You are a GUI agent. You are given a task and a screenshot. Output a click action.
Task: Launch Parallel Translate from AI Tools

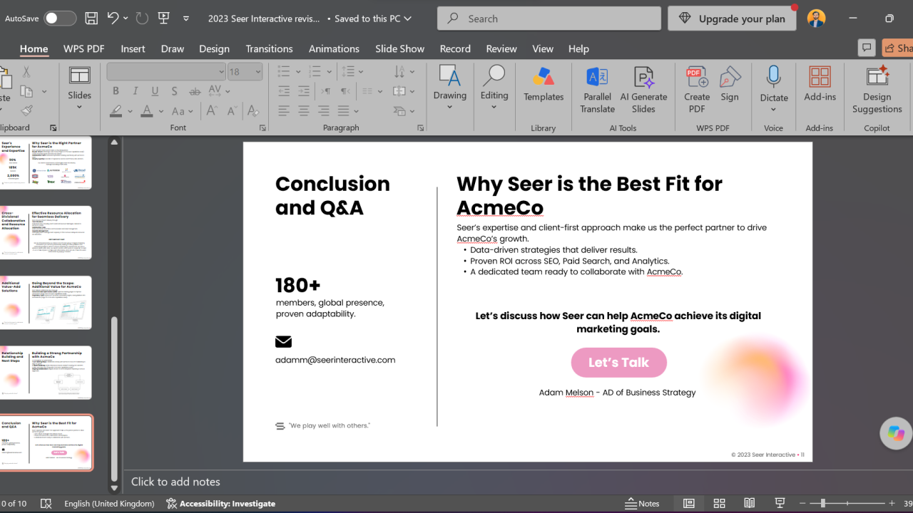[x=597, y=90]
